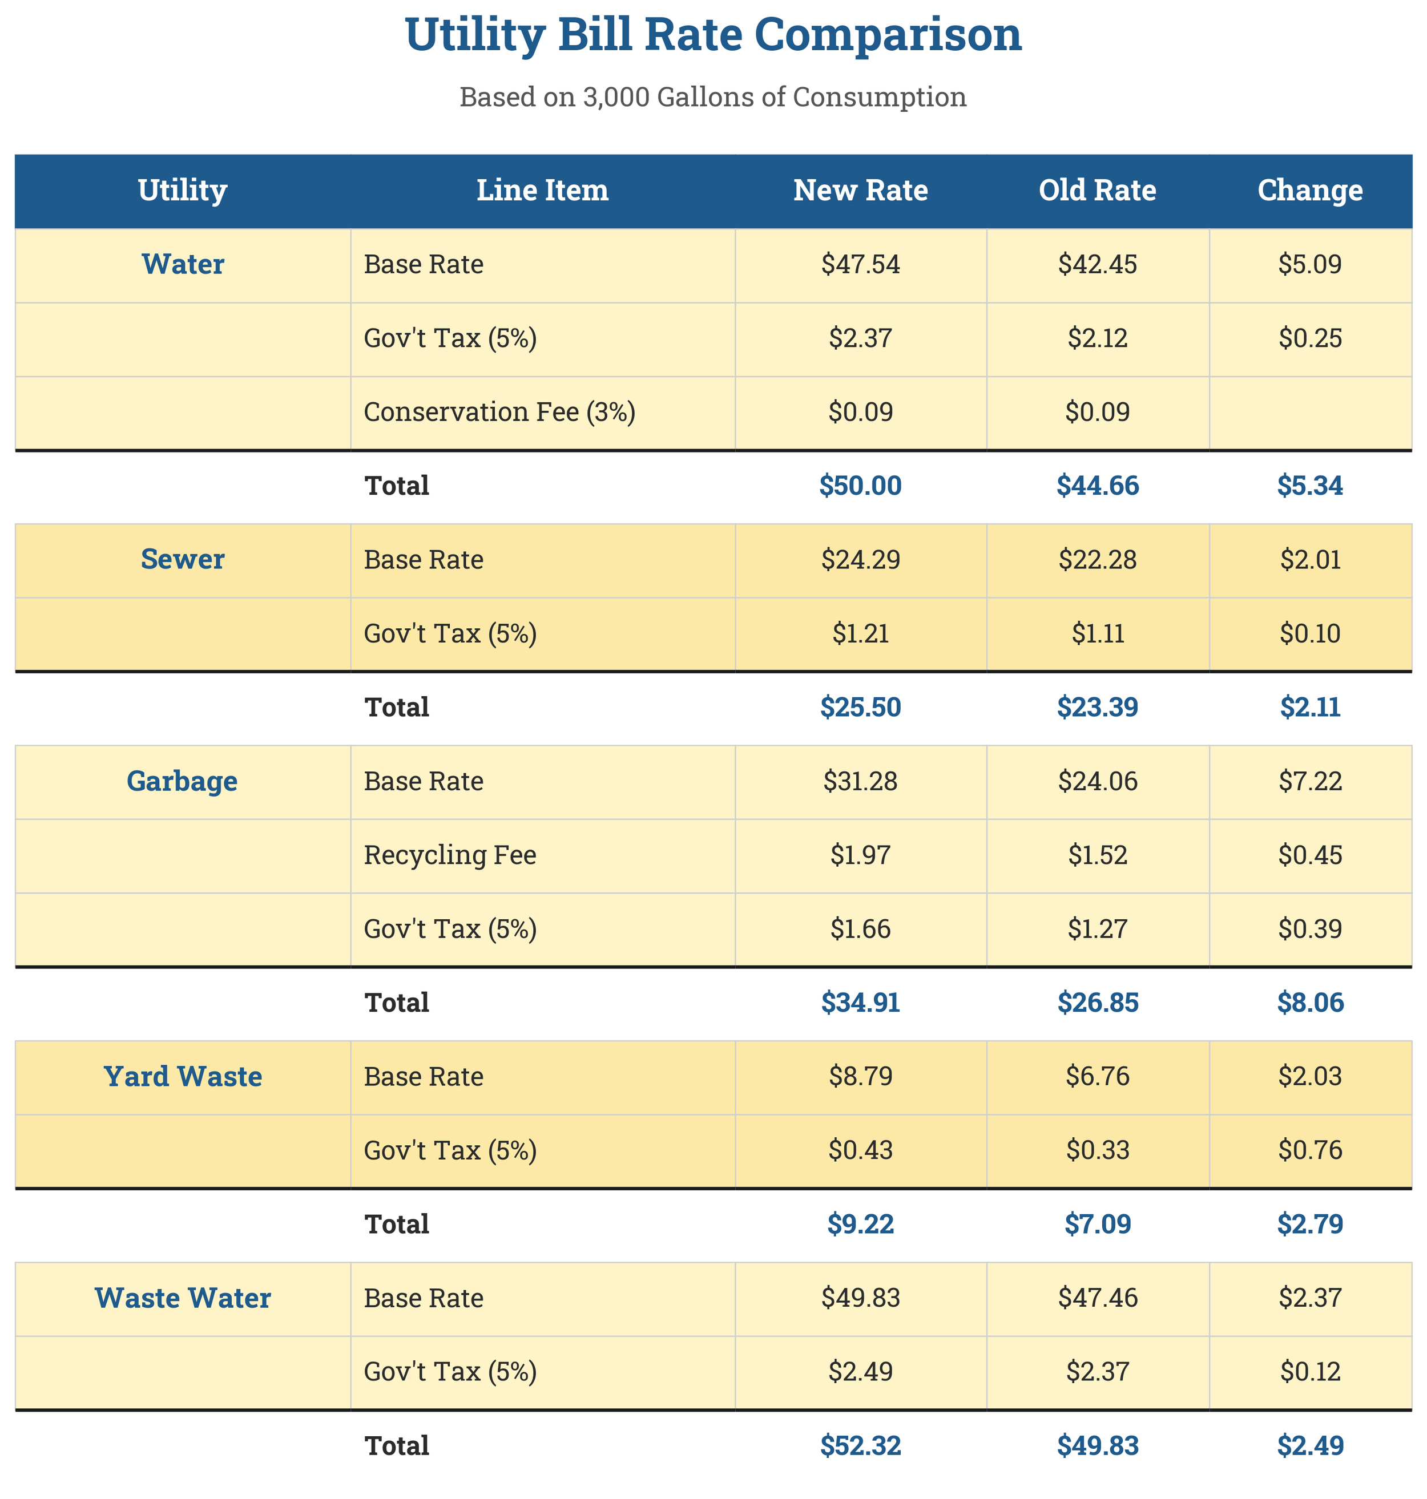Click the Conservation Fee (3%) line item

point(500,411)
